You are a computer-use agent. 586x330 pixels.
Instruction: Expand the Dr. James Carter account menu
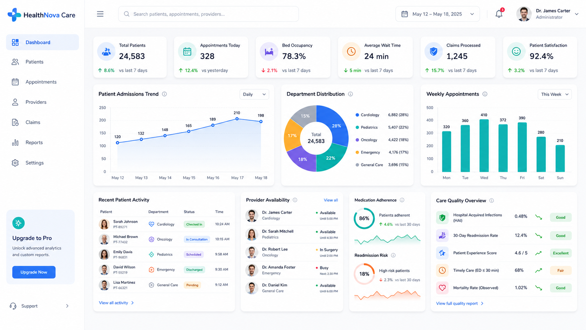tap(577, 14)
